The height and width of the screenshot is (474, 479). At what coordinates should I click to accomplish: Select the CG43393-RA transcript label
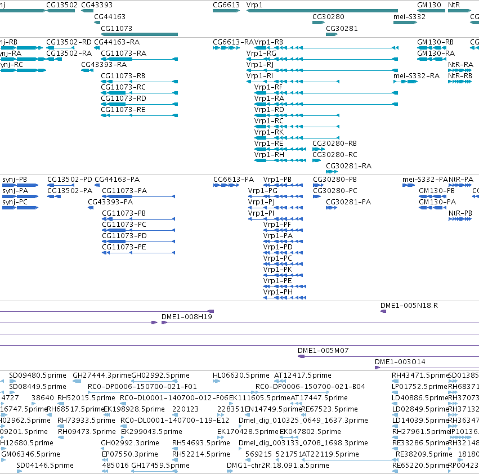[104, 65]
